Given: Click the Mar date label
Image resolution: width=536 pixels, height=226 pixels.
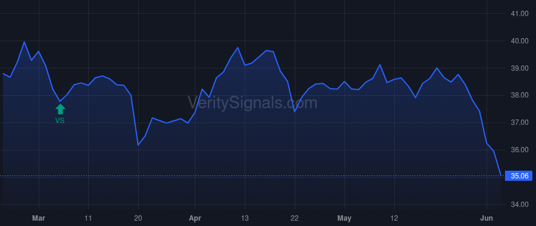Looking at the screenshot, I should coord(39,218).
